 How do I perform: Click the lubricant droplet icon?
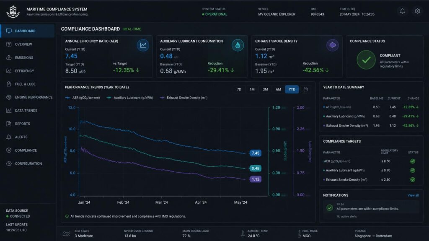[x=238, y=45]
